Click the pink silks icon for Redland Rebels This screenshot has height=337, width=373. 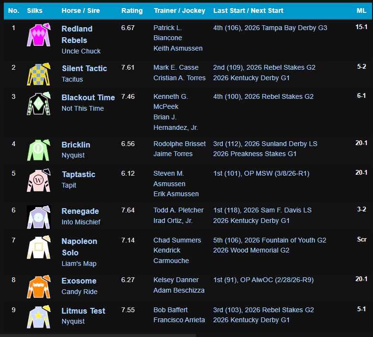[x=39, y=35]
